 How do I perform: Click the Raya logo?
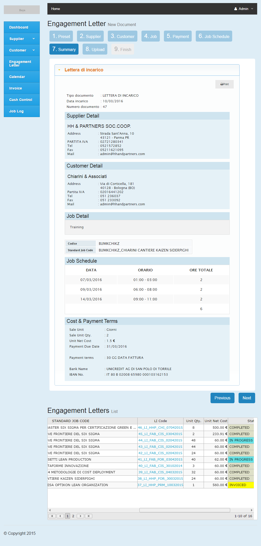[22, 10]
